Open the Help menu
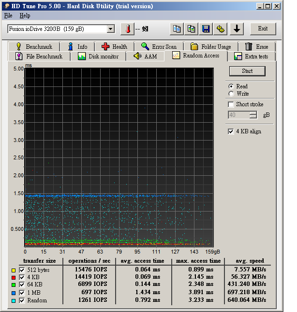This screenshot has height=312, width=297. (25, 15)
